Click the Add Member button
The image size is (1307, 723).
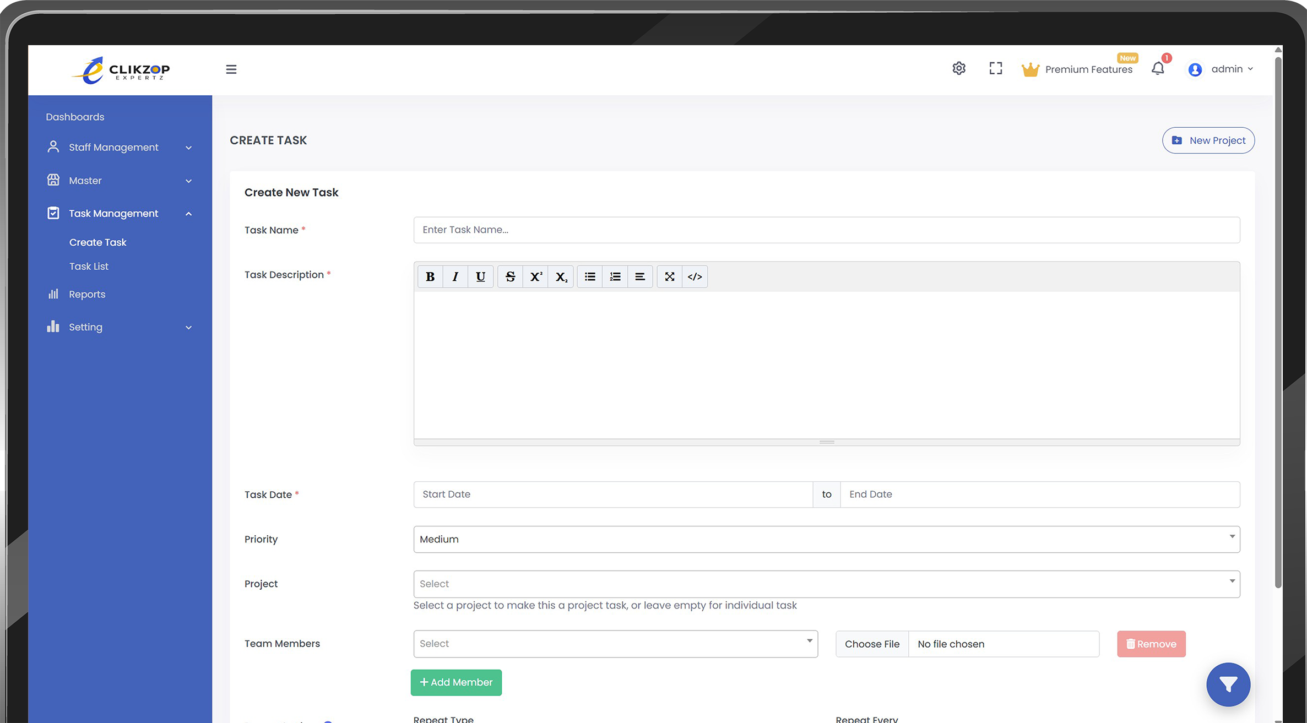coord(456,682)
